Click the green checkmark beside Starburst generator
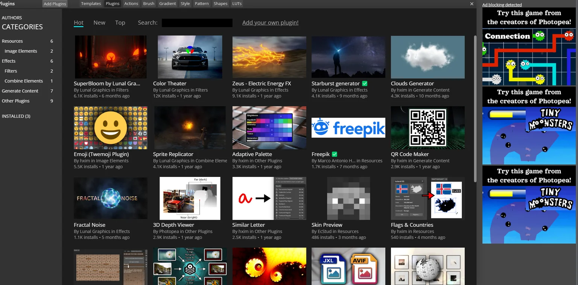The height and width of the screenshot is (285, 578). pyautogui.click(x=365, y=84)
